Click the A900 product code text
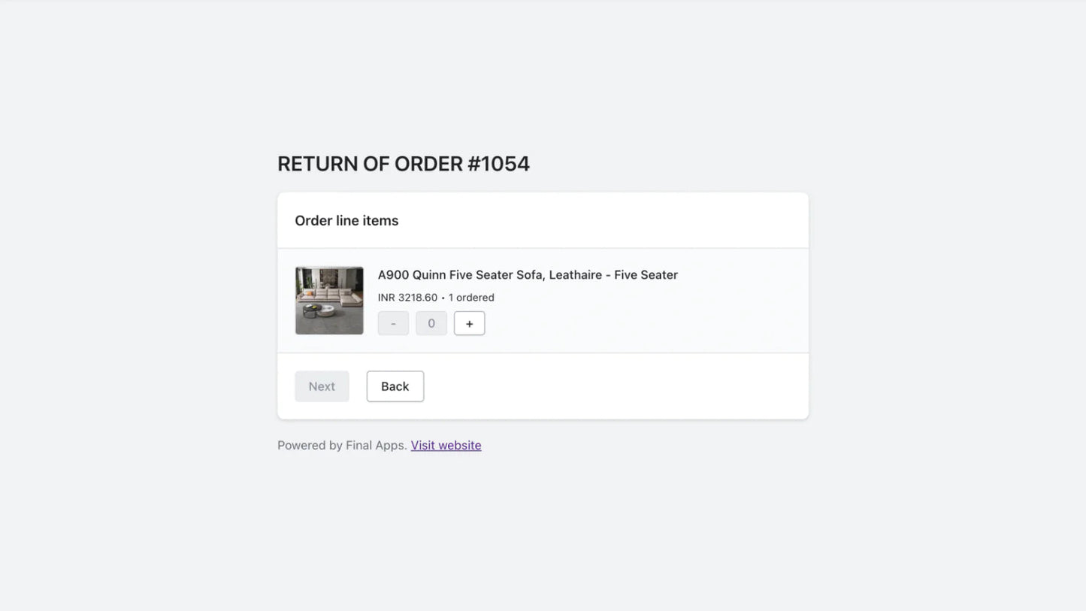Screen dimensions: 1086x611 393,275
